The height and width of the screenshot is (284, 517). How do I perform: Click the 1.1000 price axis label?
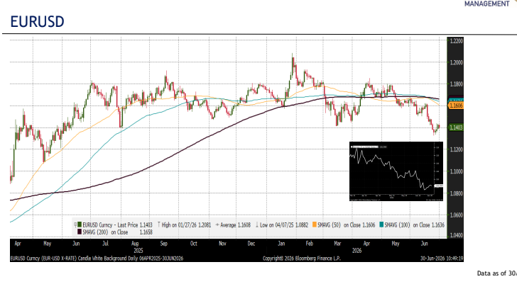pos(457,171)
